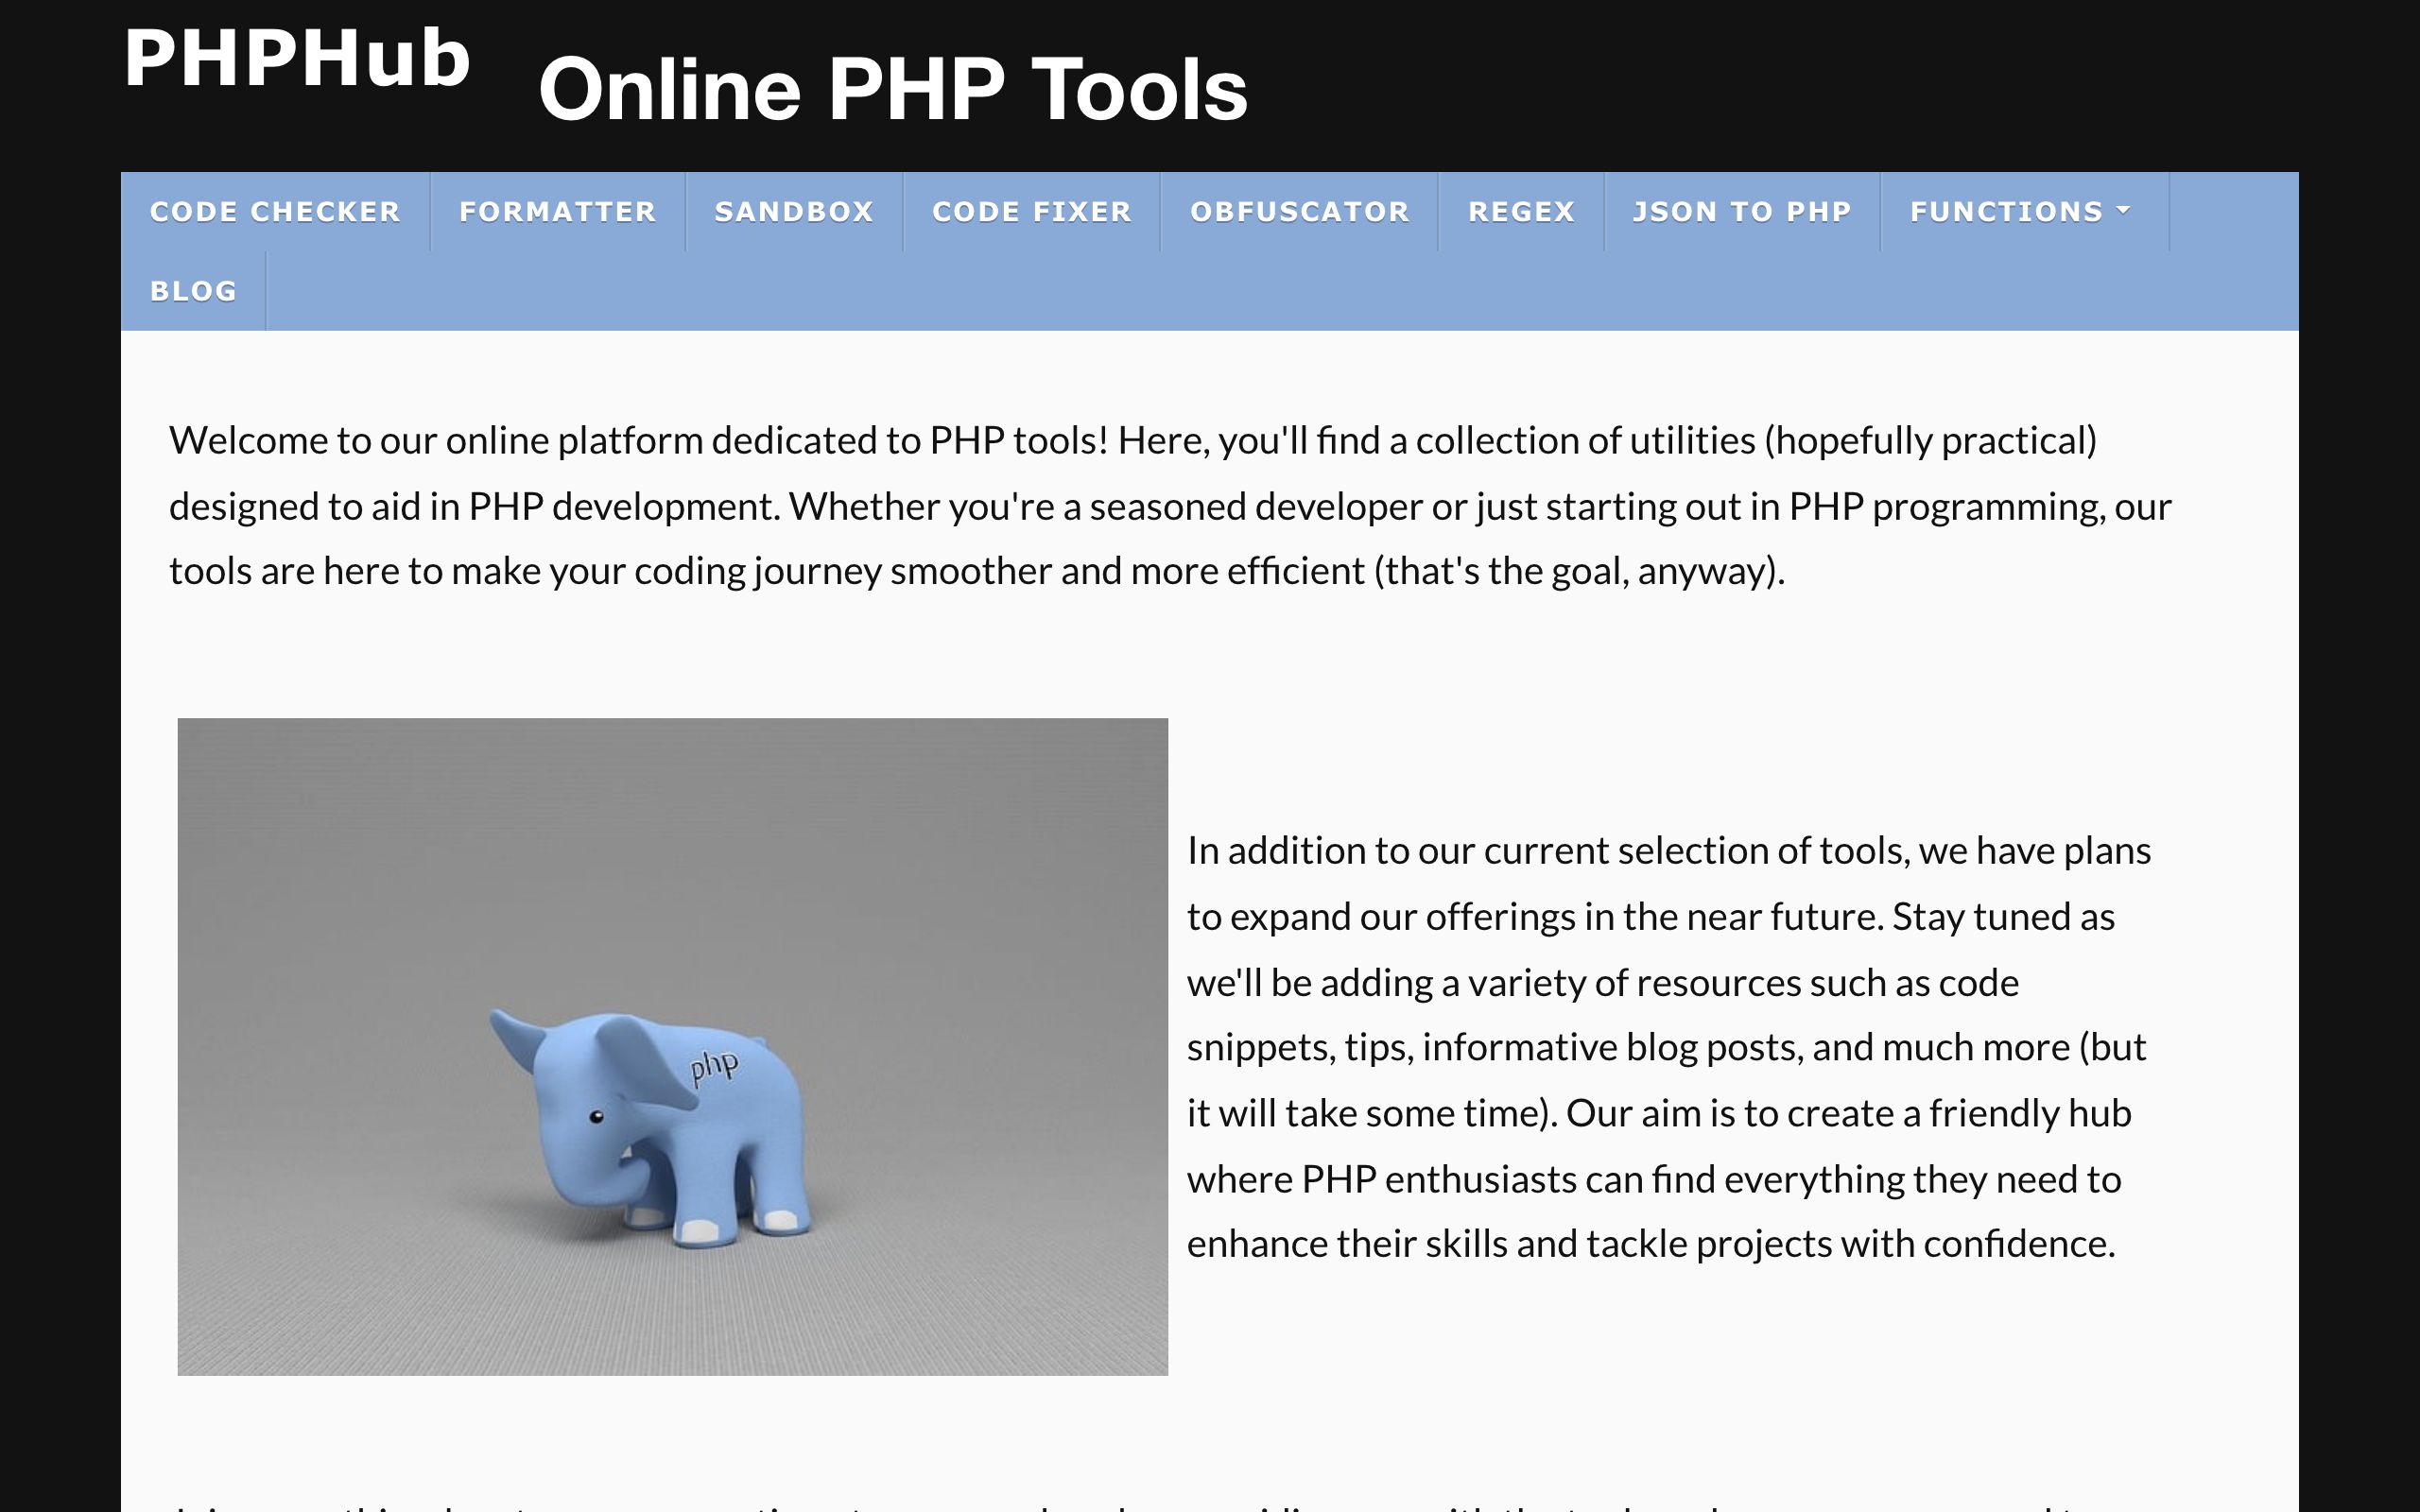Expand the Functions dropdown menu
This screenshot has width=2420, height=1512.
(x=2024, y=212)
